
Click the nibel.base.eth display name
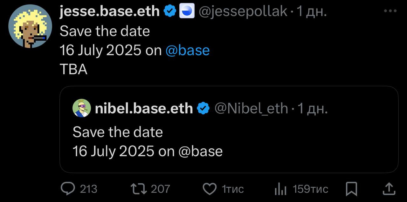tap(144, 109)
